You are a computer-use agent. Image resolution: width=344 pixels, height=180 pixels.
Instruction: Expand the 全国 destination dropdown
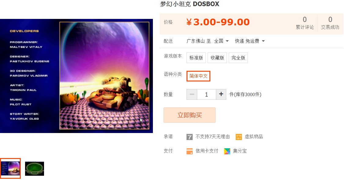(x=222, y=41)
